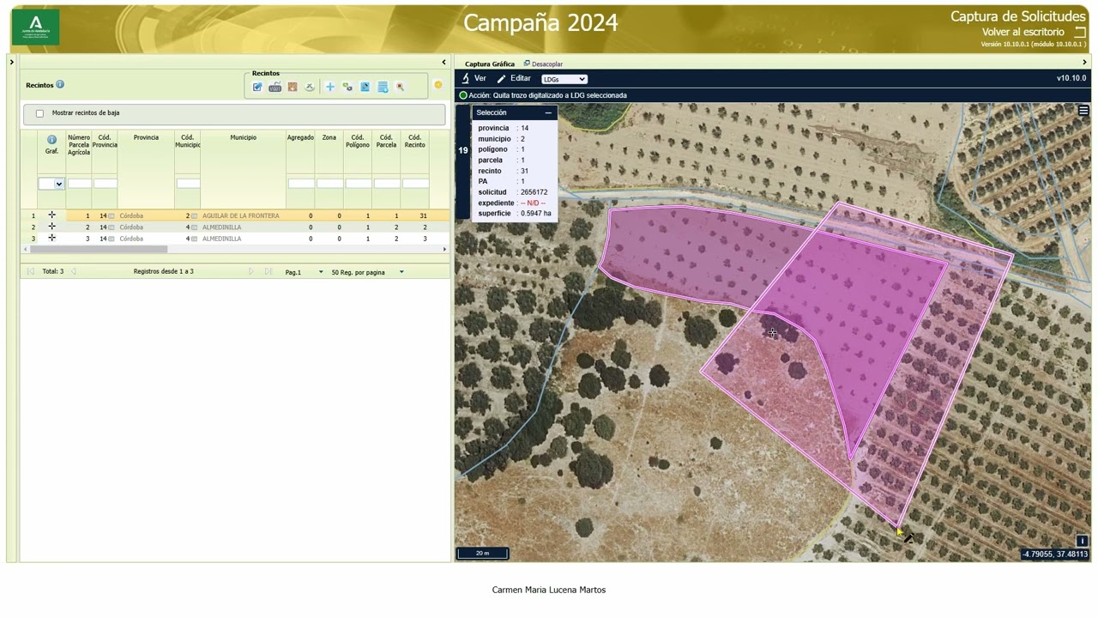1098x618 pixels.
Task: Go to the previous page of records
Action: pyautogui.click(x=74, y=271)
